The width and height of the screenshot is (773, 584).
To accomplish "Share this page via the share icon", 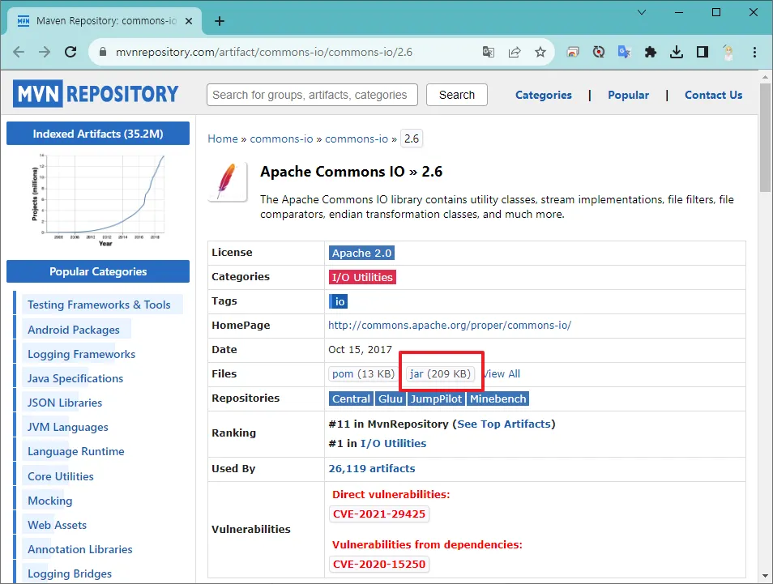I will (515, 52).
